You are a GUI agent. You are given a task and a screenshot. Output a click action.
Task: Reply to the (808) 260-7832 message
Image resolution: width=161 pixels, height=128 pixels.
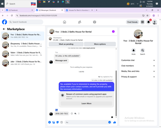click(75, 114)
